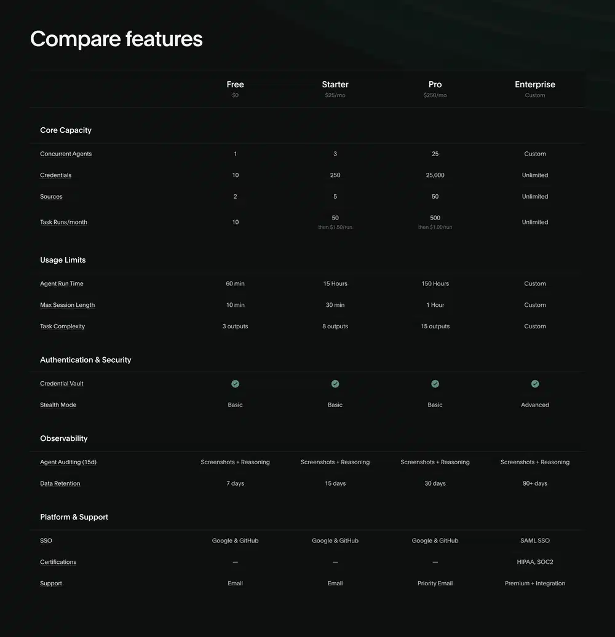Click the Credential Vault feature label

tap(61, 384)
